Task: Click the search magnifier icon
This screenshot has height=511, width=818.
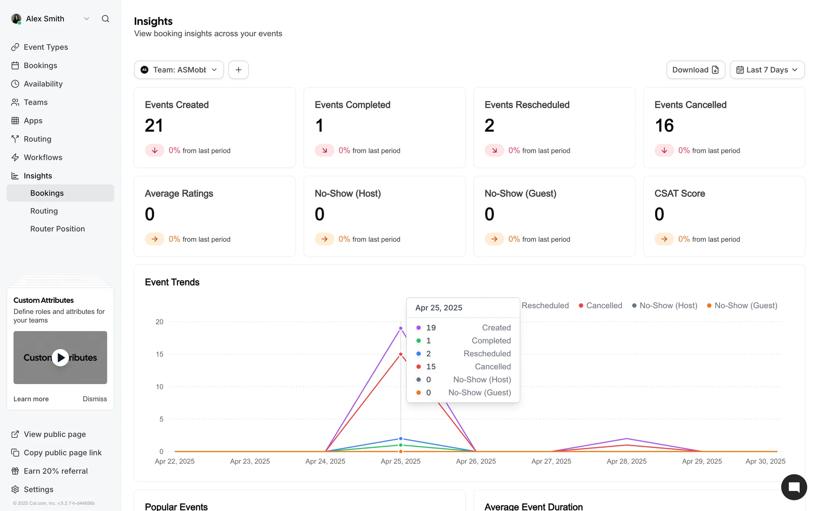Action: point(105,19)
